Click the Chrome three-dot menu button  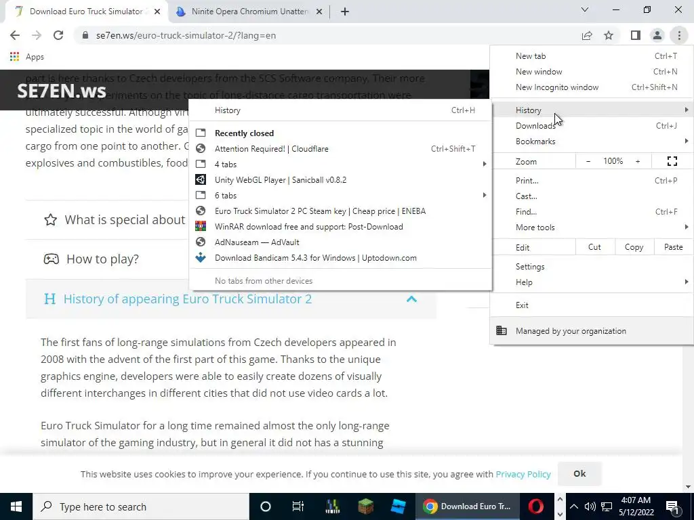(679, 35)
